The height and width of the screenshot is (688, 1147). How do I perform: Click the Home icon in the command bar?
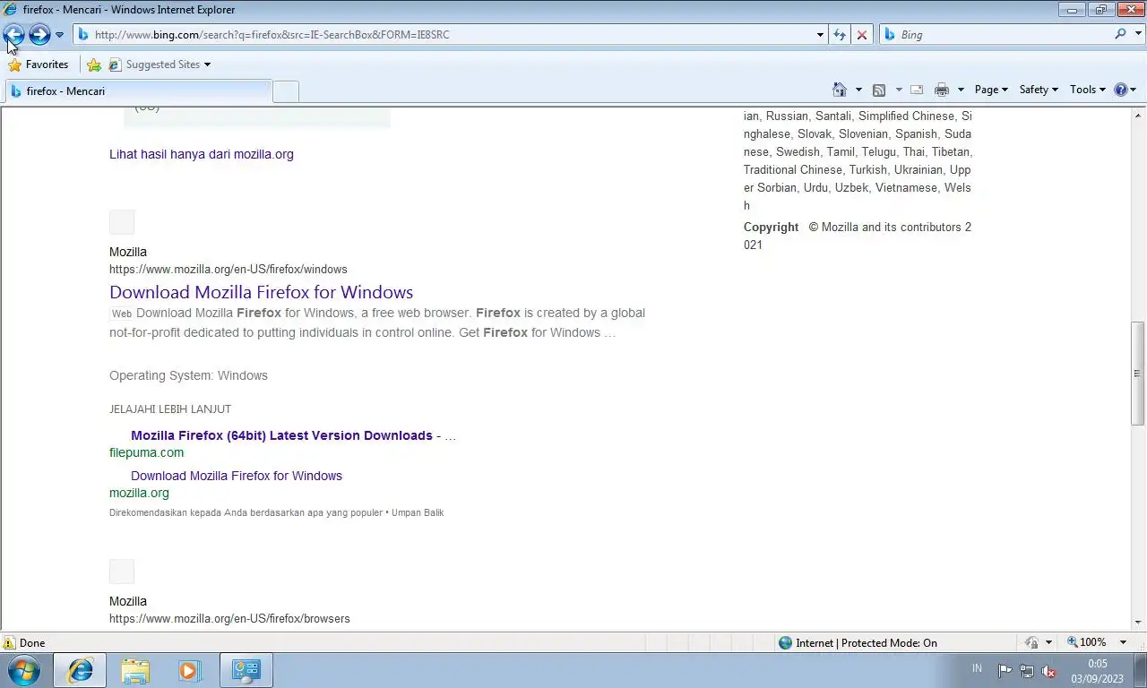click(x=840, y=90)
